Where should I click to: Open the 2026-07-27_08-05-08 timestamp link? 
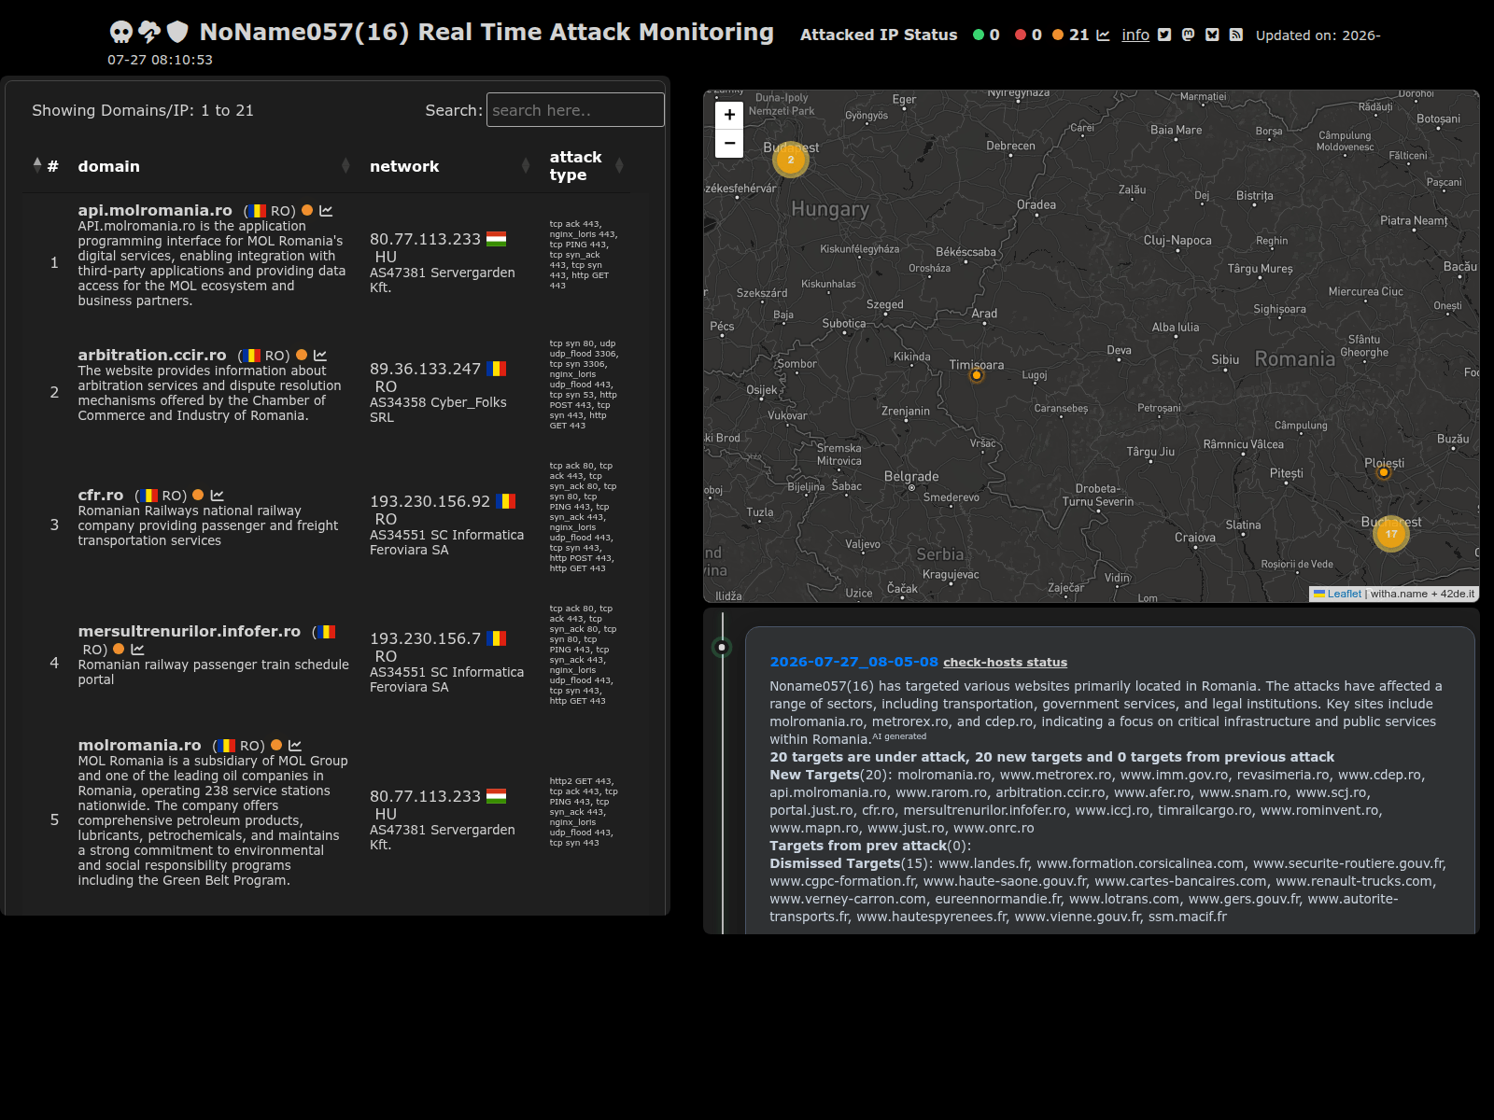pyautogui.click(x=853, y=662)
